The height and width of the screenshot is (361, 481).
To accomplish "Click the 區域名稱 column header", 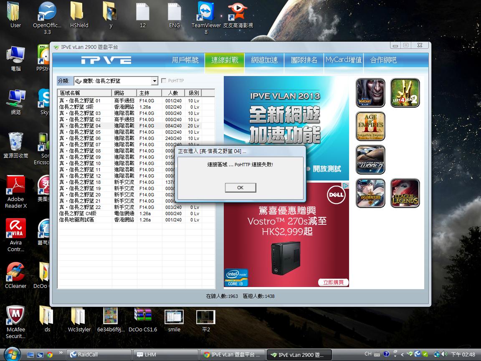I will (x=84, y=93).
